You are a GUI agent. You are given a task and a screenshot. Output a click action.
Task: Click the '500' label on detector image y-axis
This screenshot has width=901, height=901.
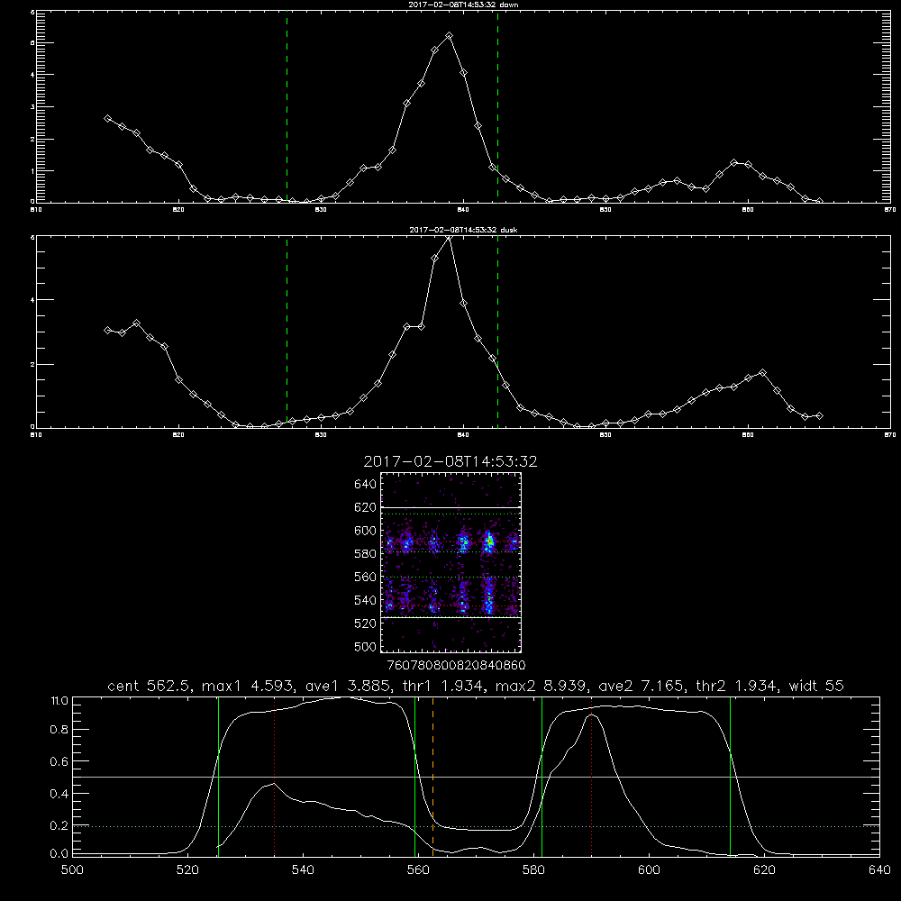366,647
